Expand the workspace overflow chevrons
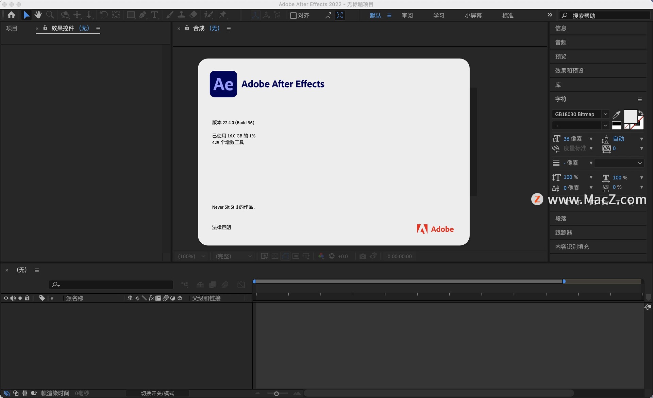Viewport: 653px width, 398px height. pyautogui.click(x=550, y=15)
